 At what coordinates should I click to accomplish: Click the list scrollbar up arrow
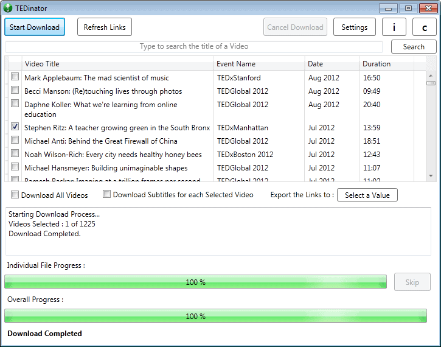tap(431, 75)
